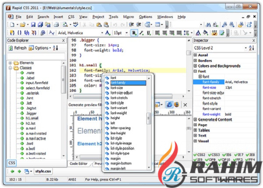Screen dimensions: 263x188
Task: Expand Tables category in Inspector
Action: pyautogui.click(x=195, y=130)
